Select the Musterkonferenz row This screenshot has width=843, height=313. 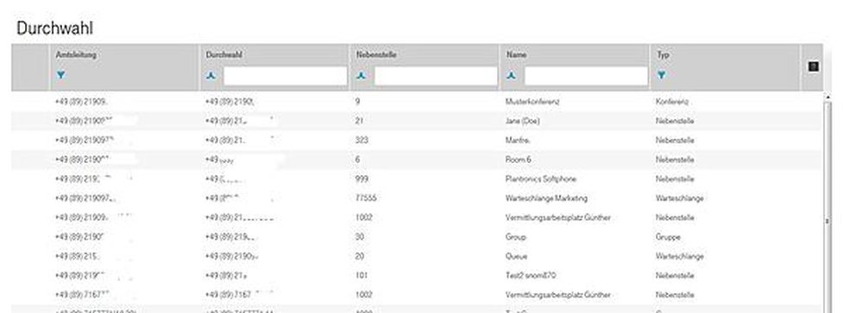(x=417, y=102)
